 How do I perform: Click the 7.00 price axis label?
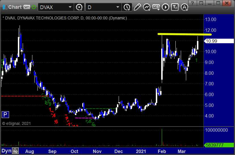pos(209,84)
